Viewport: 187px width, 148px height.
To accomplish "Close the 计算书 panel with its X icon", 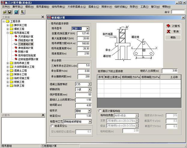I will click(x=43, y=115).
